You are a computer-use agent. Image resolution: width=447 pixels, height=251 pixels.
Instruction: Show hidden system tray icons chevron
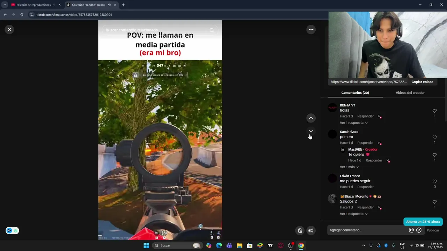[364, 245]
